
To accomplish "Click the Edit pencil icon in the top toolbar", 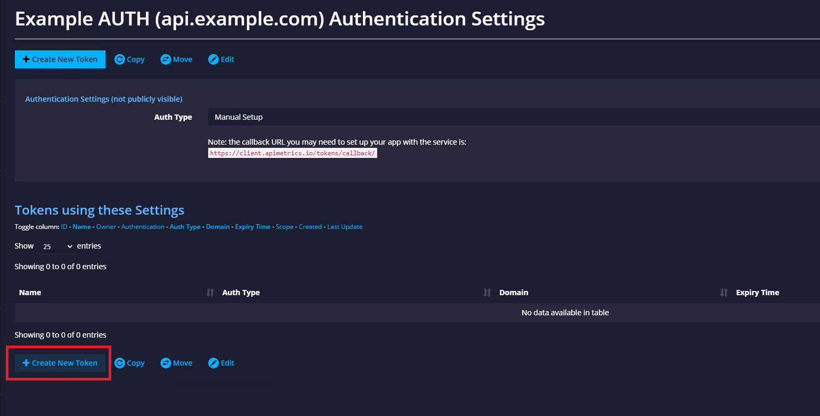I will (x=213, y=59).
